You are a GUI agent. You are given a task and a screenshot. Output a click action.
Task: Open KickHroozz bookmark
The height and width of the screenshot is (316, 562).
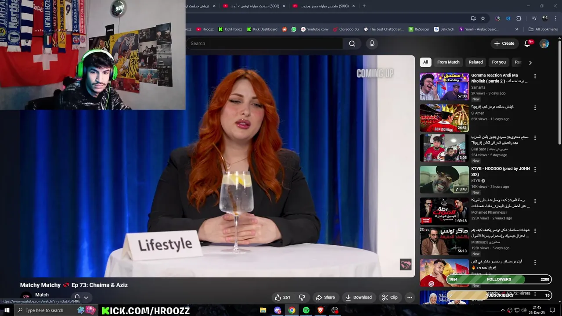pos(230,29)
